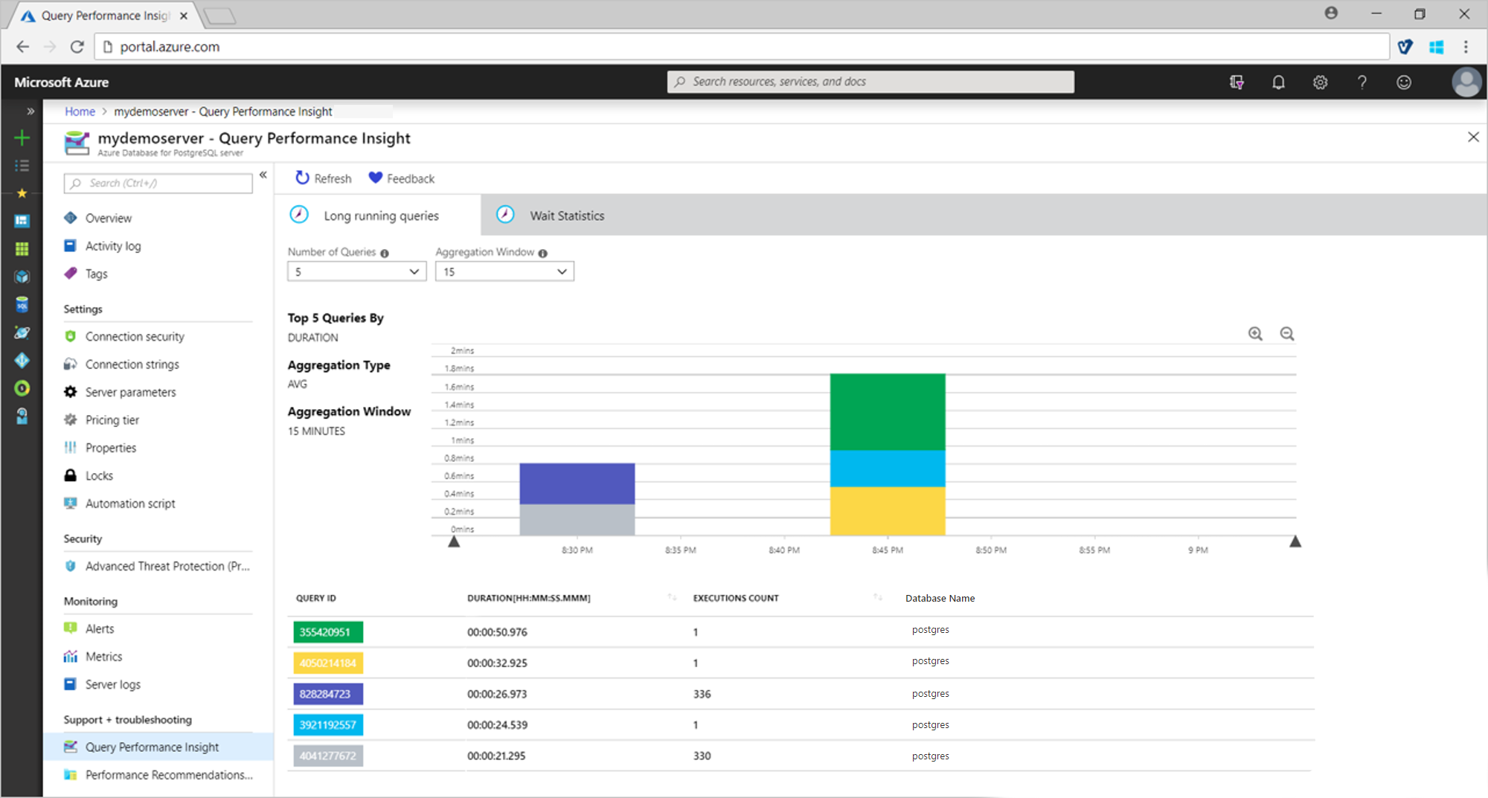Screen dimensions: 1488x798
Task: Select Query Performance Insight menu item
Action: (158, 747)
